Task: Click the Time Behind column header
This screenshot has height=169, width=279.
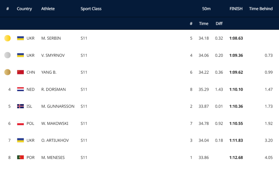Action: (261, 9)
